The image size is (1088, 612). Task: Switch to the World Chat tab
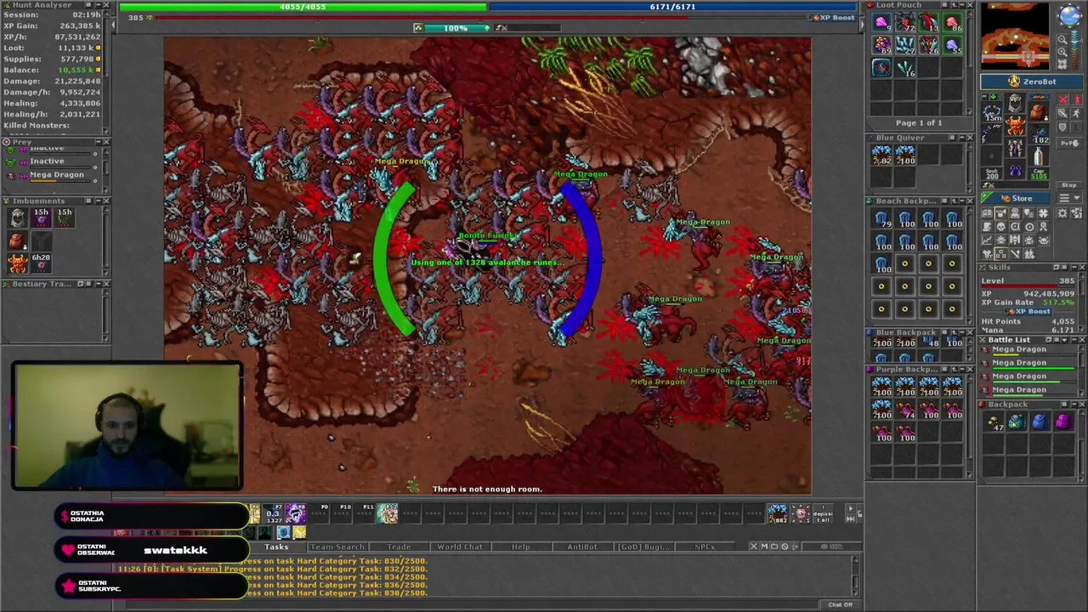460,547
